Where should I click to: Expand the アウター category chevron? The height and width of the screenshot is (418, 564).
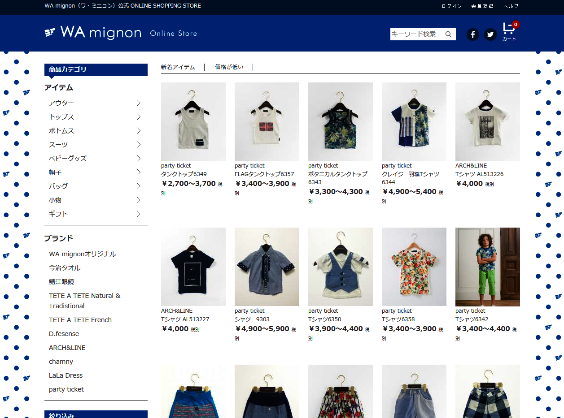pyautogui.click(x=139, y=103)
